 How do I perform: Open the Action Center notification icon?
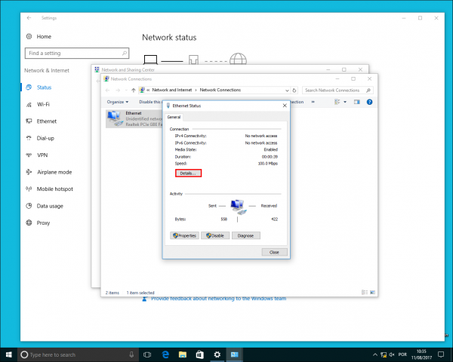[x=441, y=354]
